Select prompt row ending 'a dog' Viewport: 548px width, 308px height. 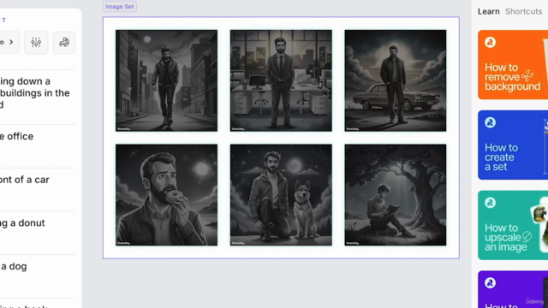click(x=38, y=276)
